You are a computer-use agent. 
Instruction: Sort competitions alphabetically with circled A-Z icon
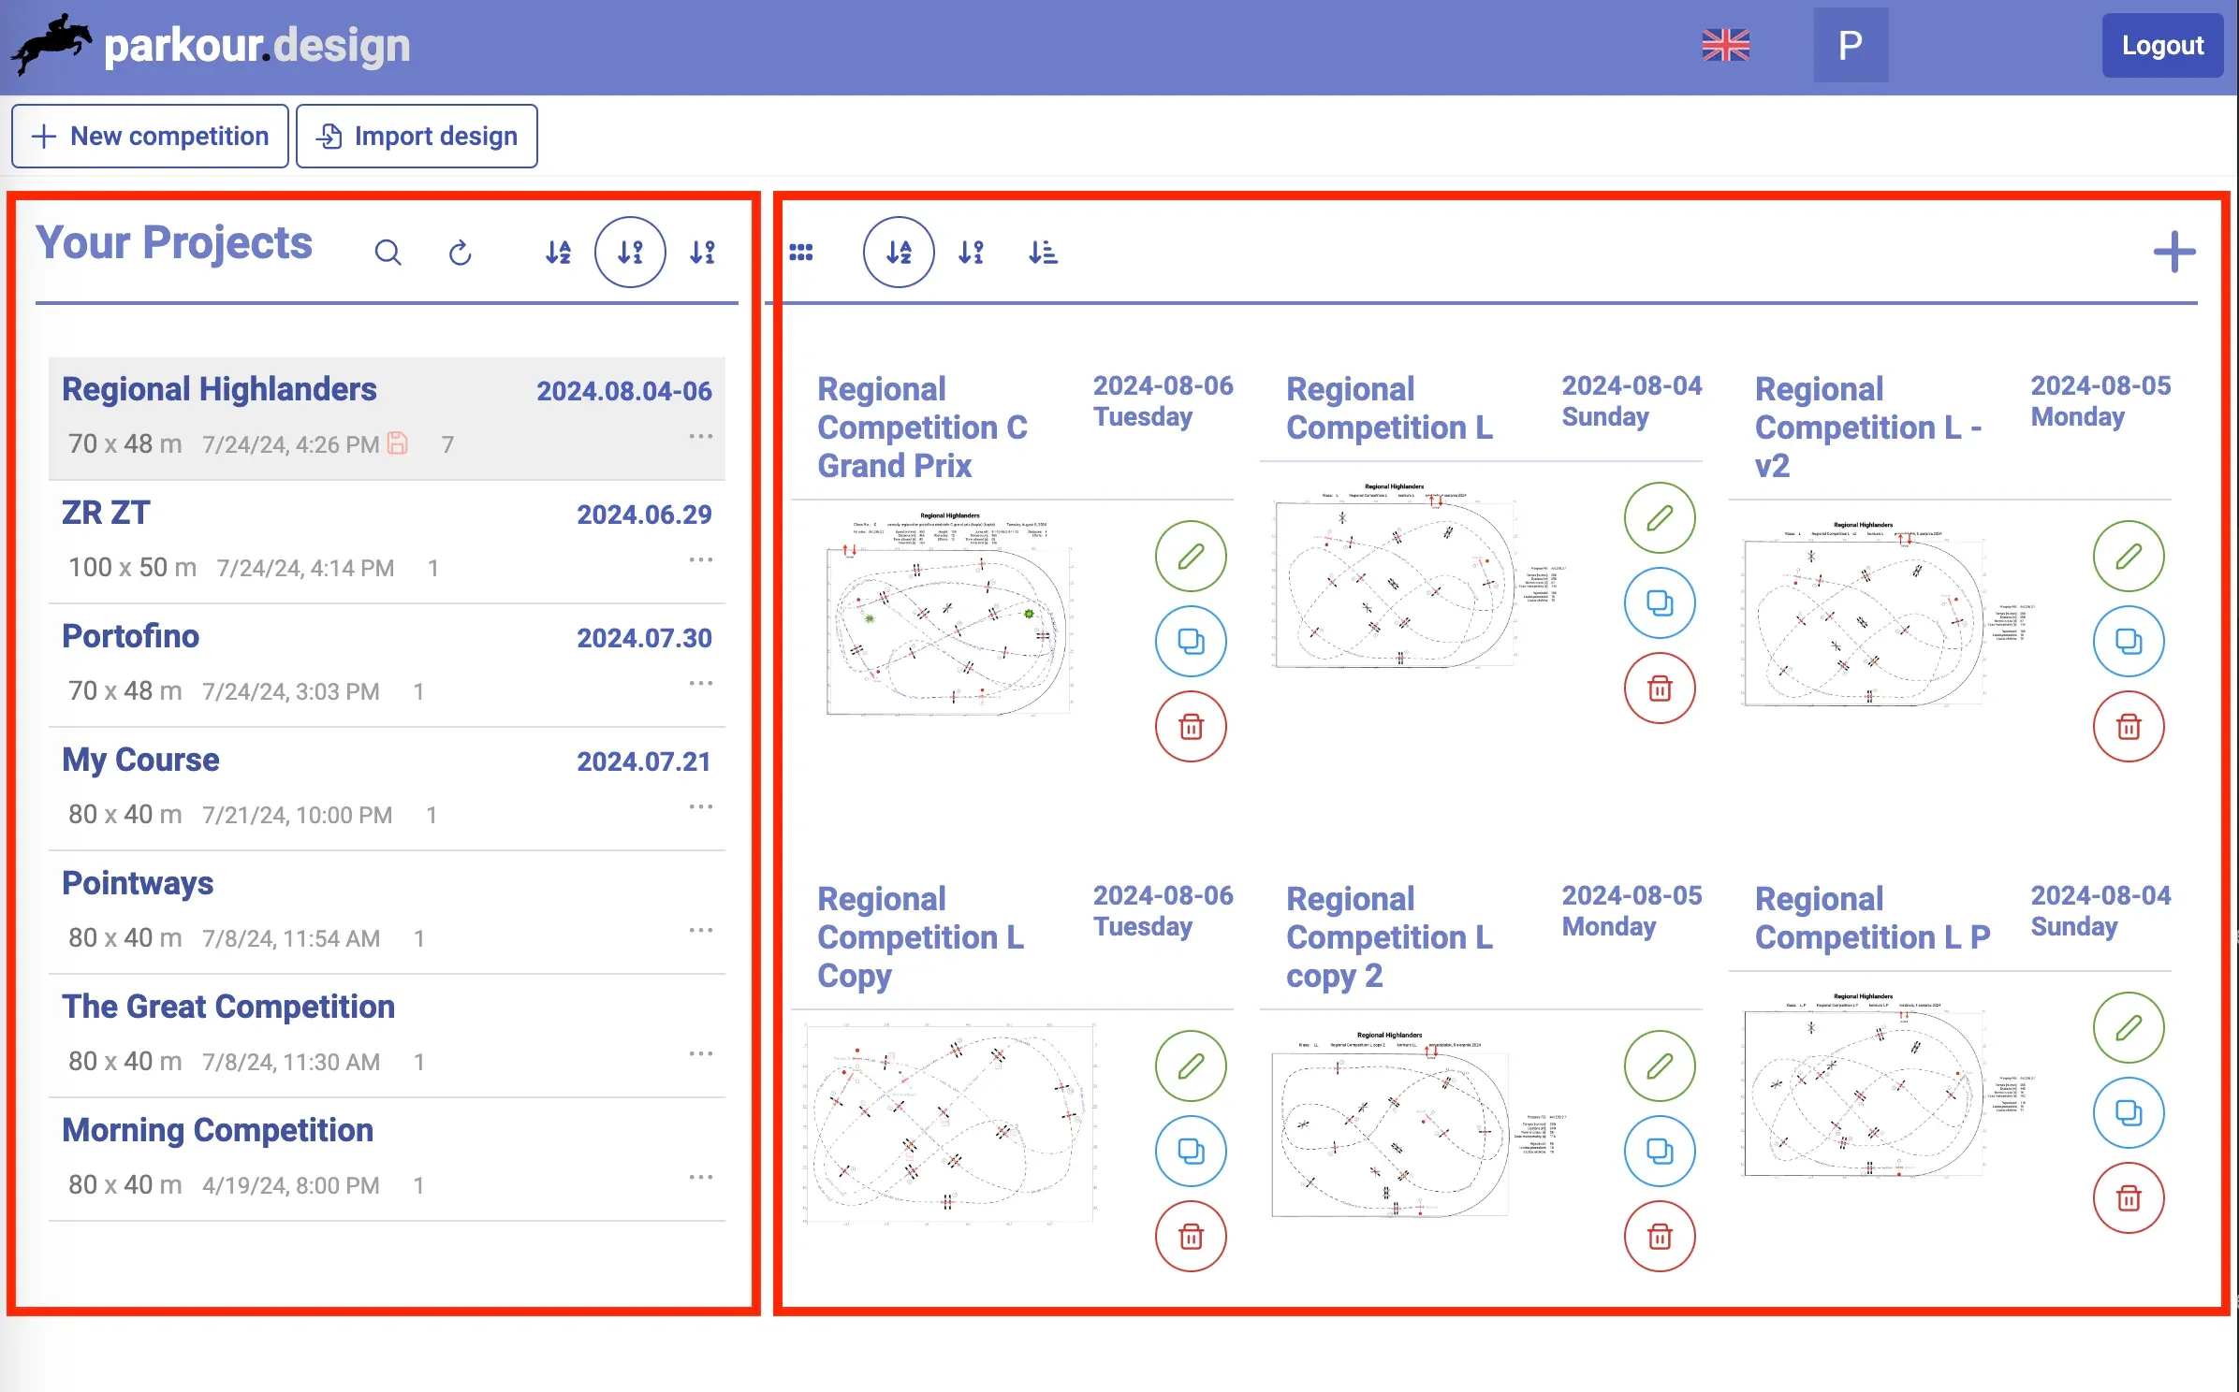899,253
